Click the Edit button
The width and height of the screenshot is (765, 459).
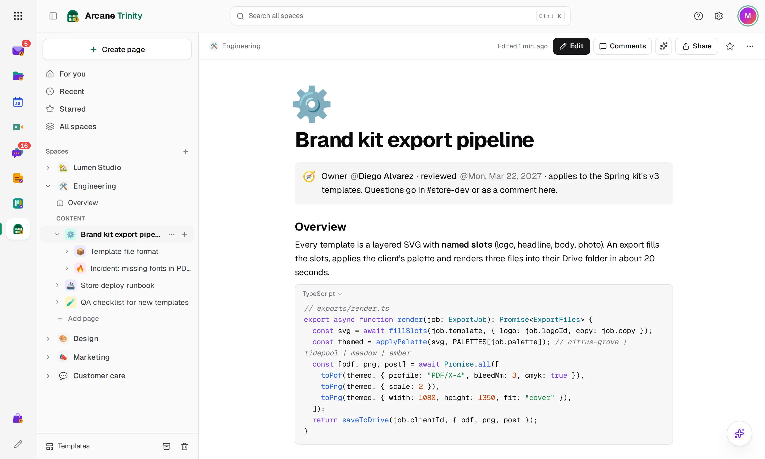click(x=571, y=46)
